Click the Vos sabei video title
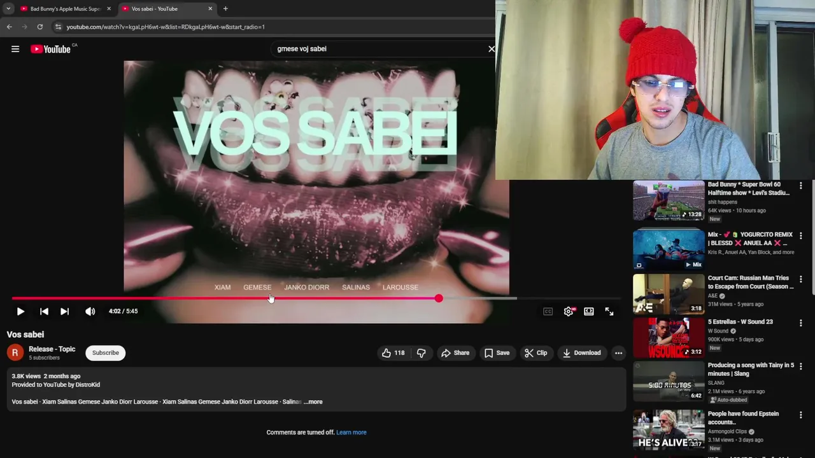Screen dimensions: 815x458 [x=25, y=335]
